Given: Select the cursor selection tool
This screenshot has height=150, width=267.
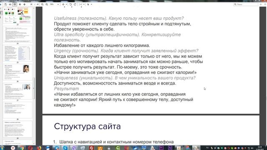Looking at the screenshot, I should (x=88, y=5).
